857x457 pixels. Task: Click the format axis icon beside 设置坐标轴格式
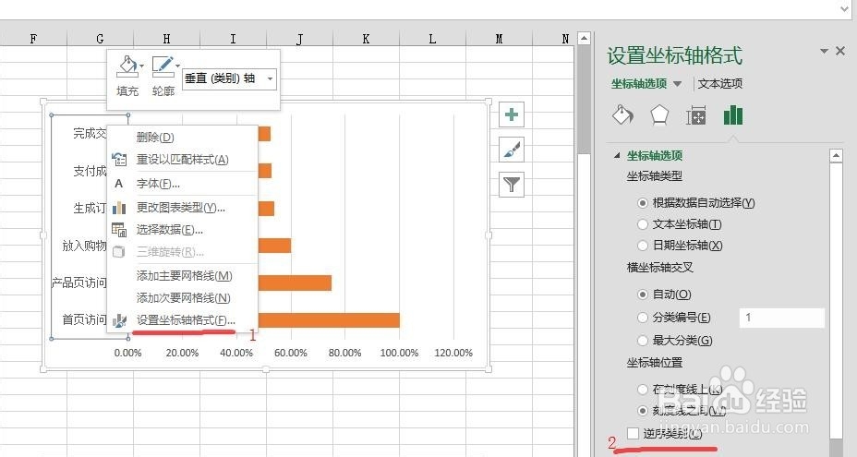pos(119,320)
